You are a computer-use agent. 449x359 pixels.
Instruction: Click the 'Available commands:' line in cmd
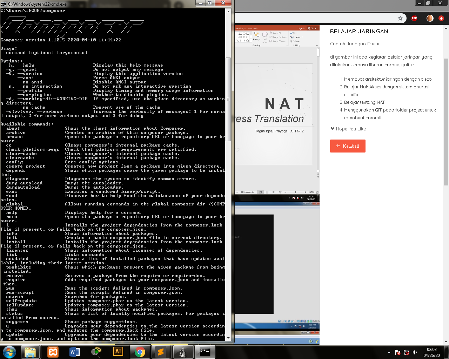coord(27,124)
